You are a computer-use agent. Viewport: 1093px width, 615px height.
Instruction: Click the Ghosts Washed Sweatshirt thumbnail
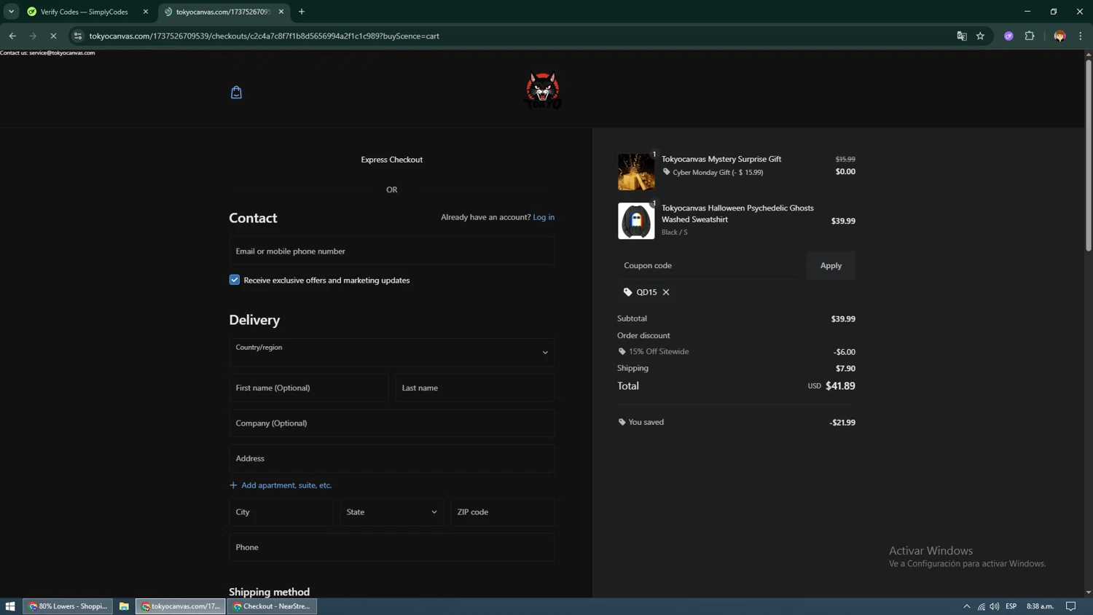636,221
